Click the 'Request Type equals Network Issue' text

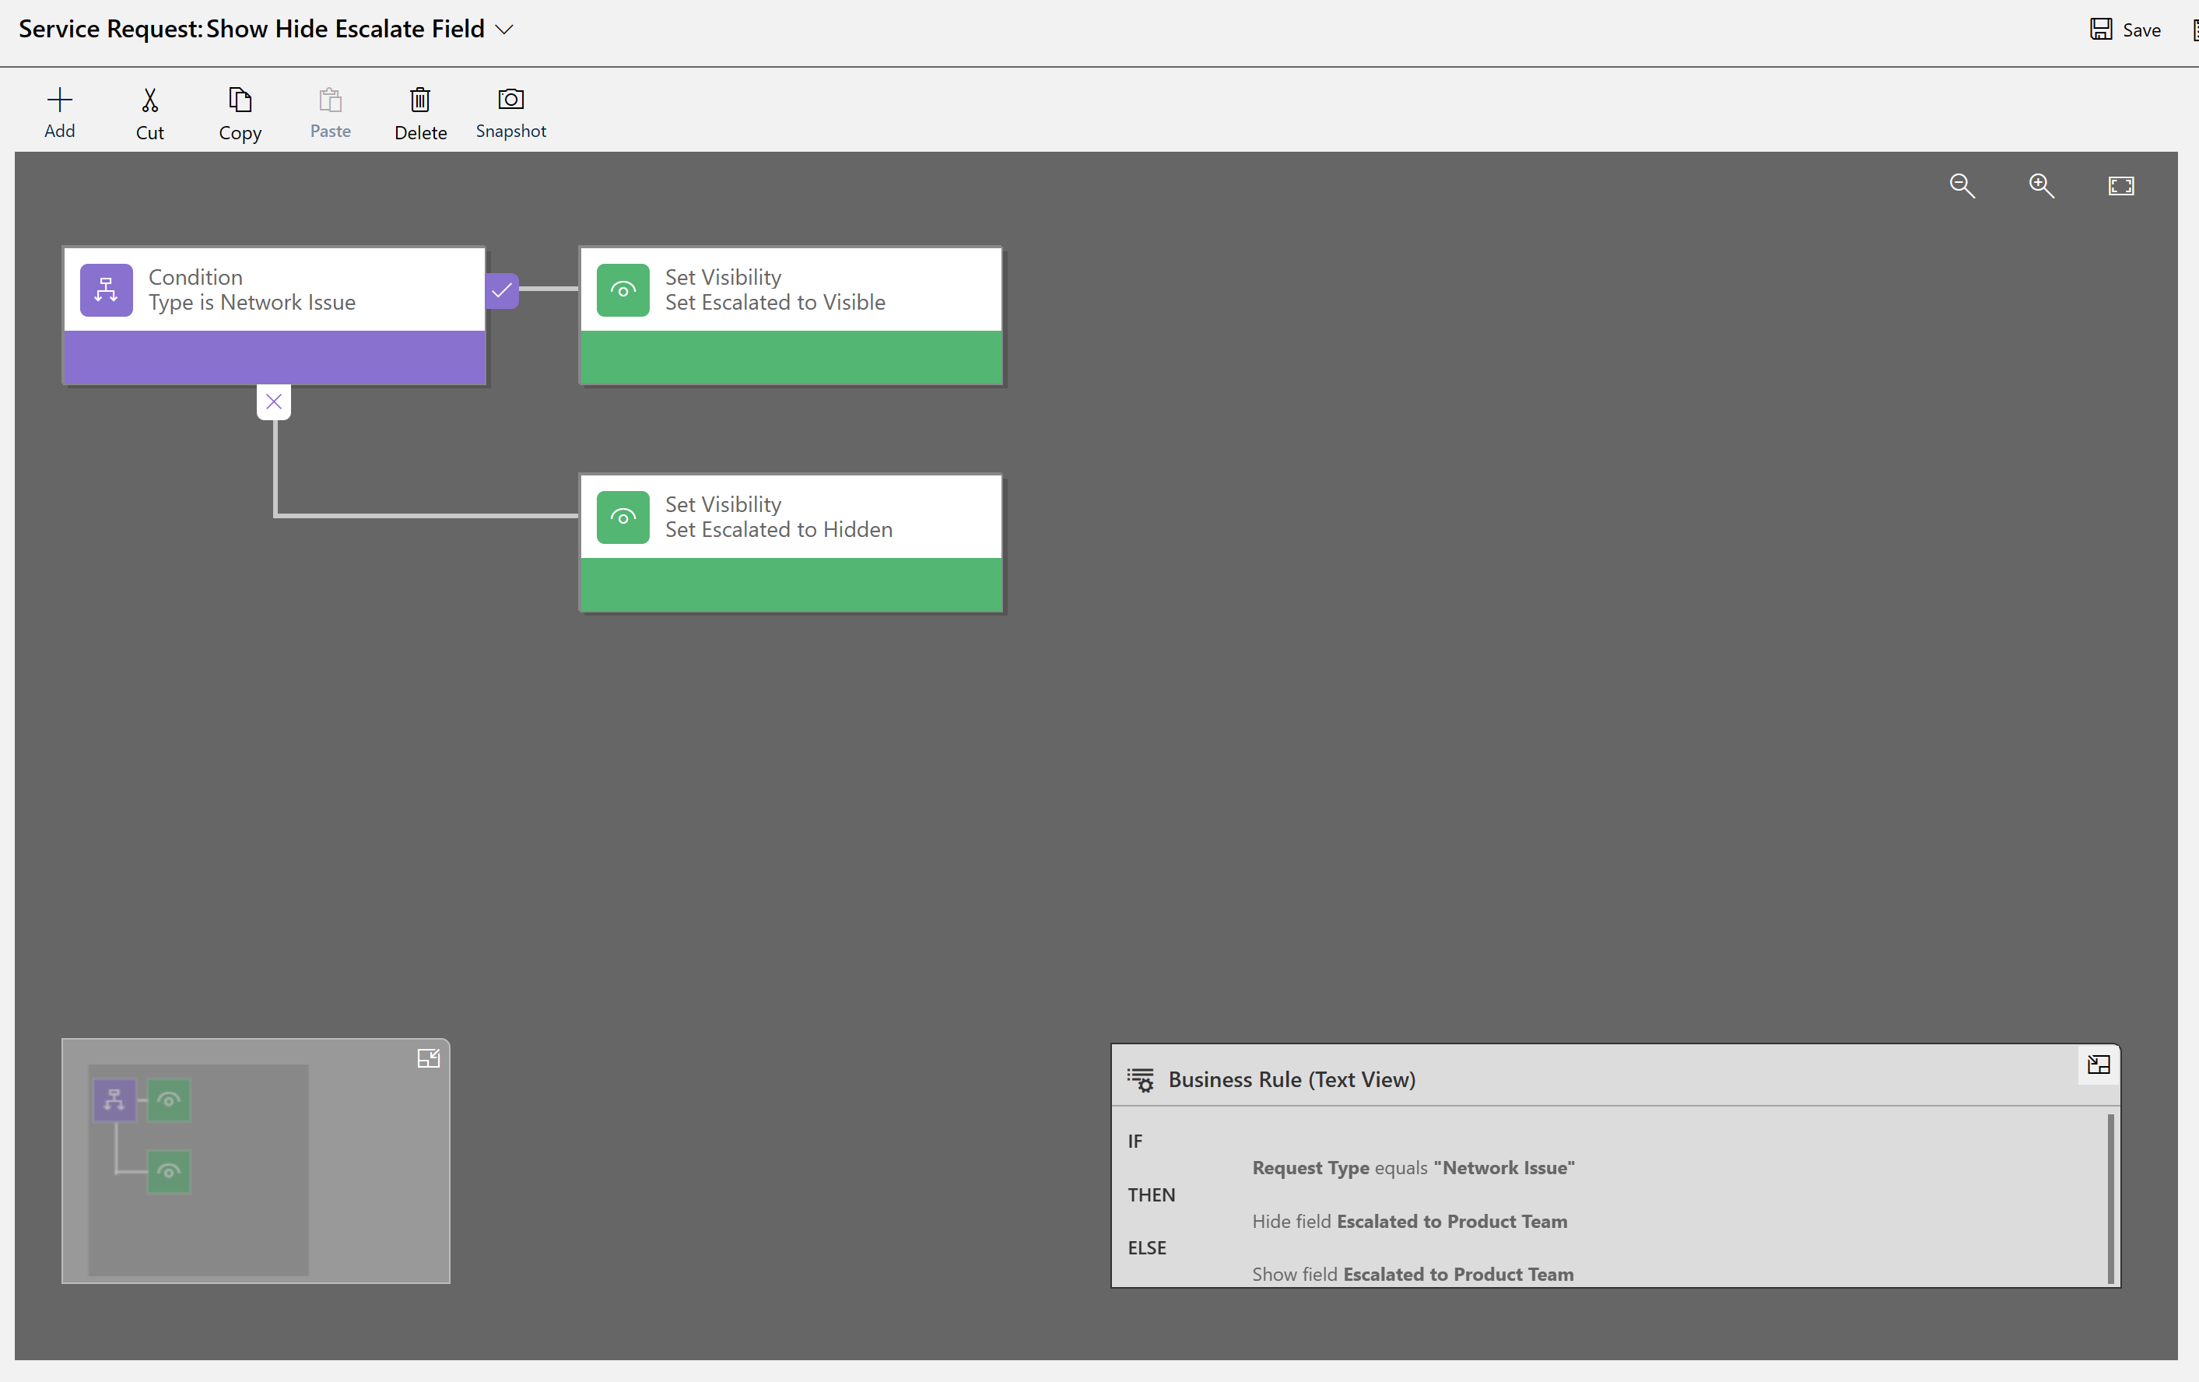(x=1413, y=1167)
